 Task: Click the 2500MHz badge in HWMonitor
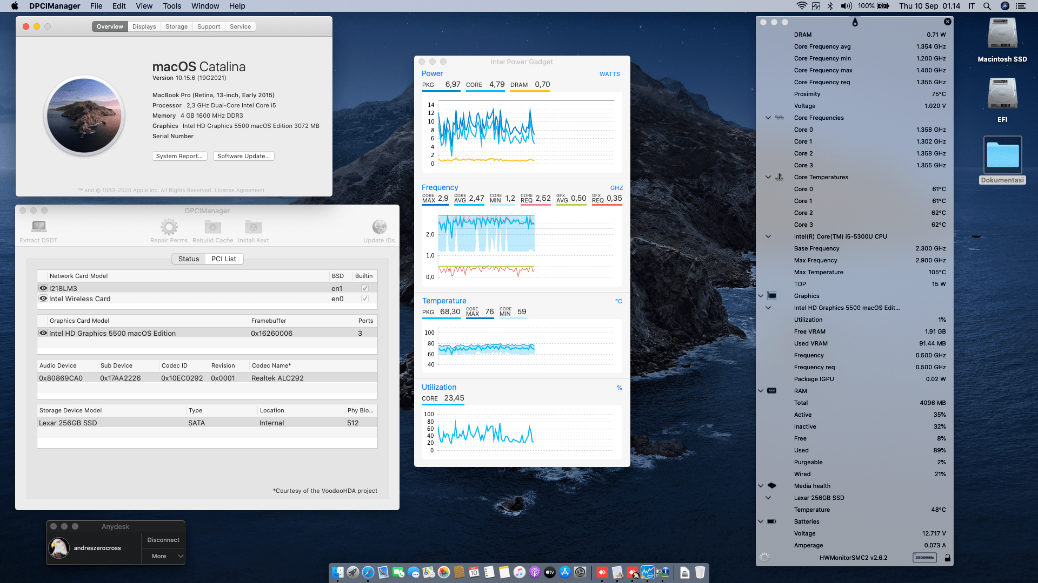(x=925, y=558)
